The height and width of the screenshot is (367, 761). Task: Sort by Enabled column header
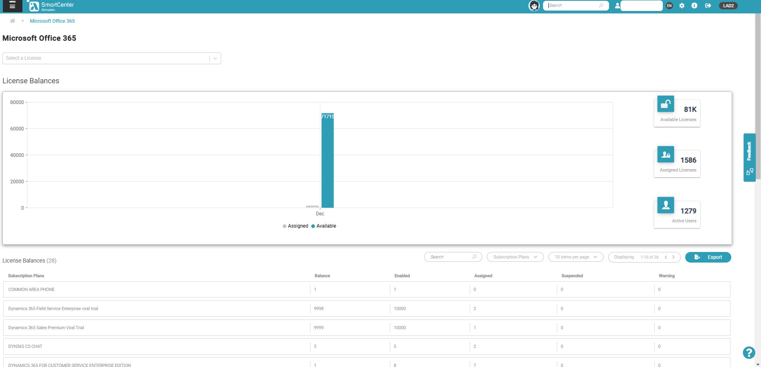click(402, 276)
